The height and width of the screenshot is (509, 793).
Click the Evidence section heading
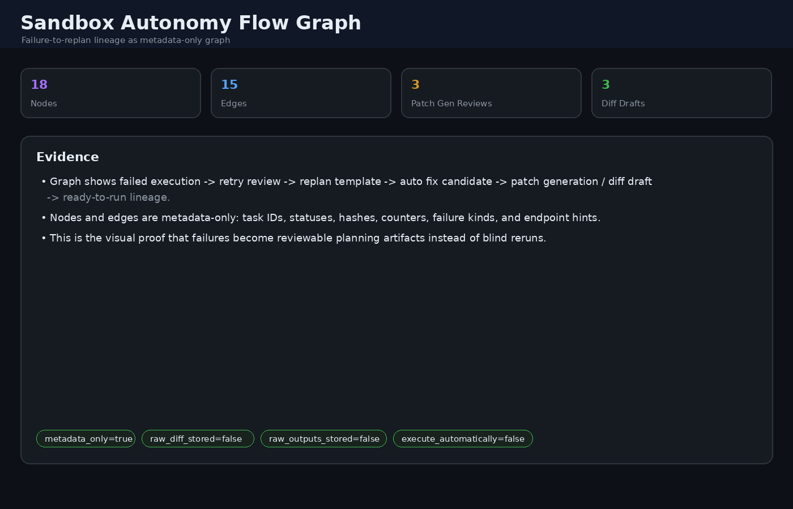point(67,157)
